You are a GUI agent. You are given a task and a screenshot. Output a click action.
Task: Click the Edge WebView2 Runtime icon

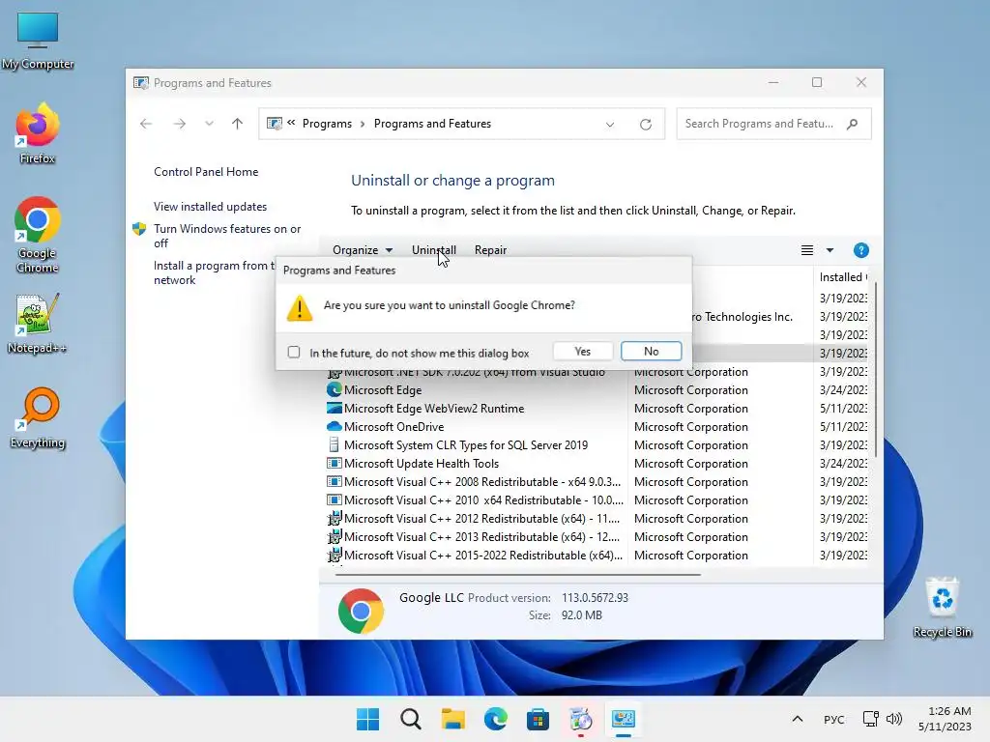[334, 409]
